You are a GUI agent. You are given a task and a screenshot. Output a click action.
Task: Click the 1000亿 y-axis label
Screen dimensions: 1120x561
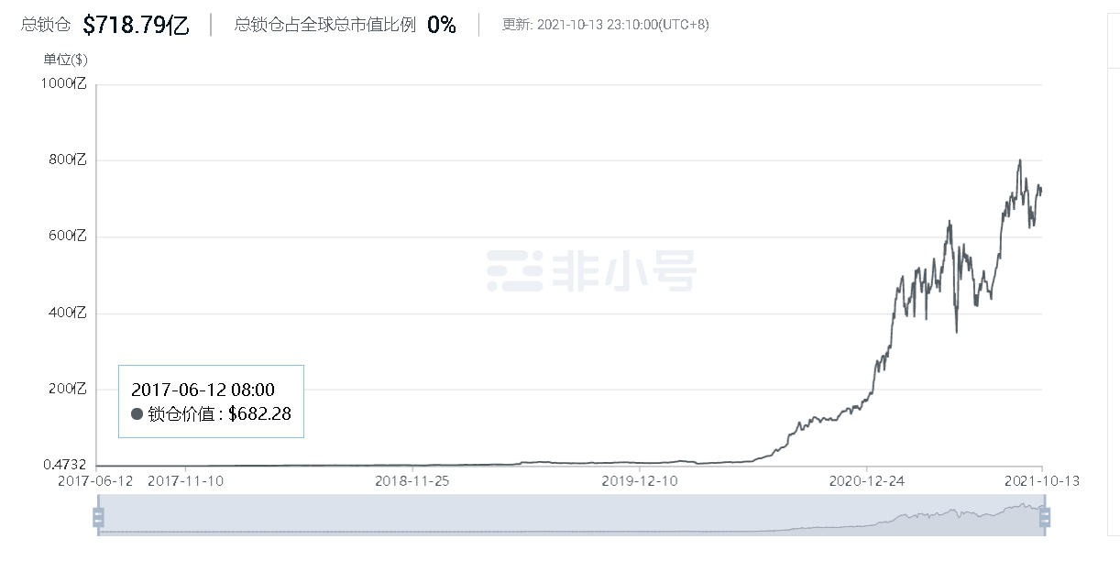pyautogui.click(x=64, y=84)
